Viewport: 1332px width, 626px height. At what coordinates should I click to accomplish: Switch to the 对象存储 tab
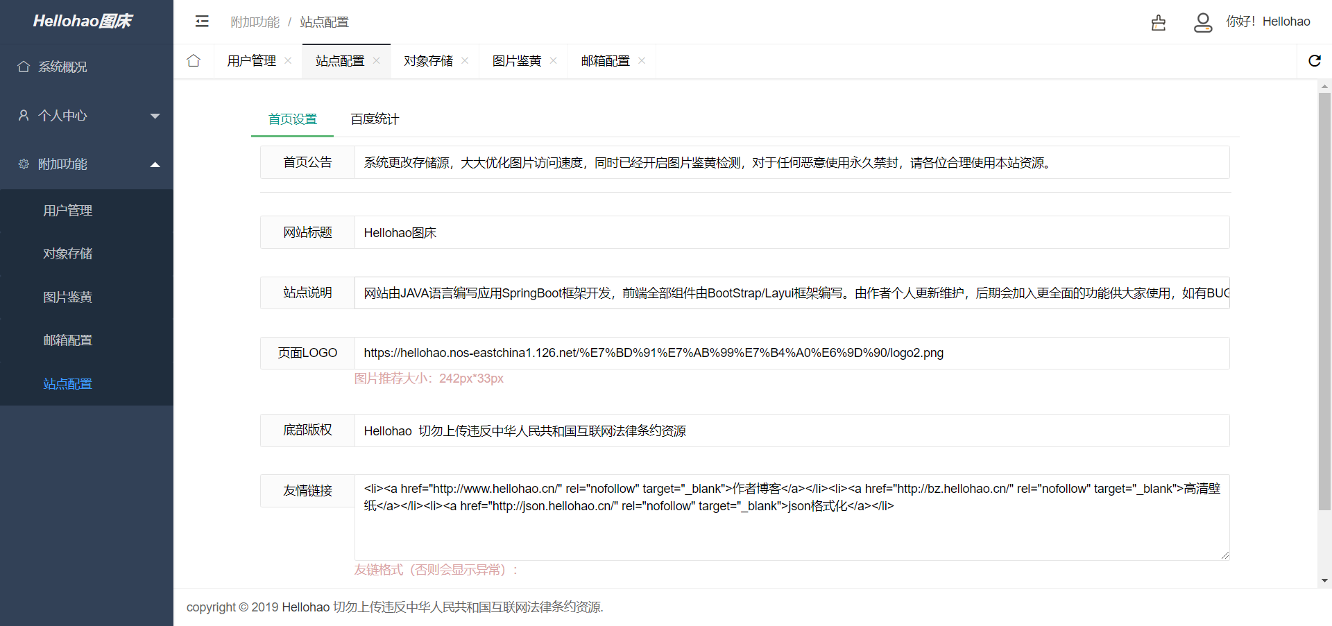(x=428, y=61)
